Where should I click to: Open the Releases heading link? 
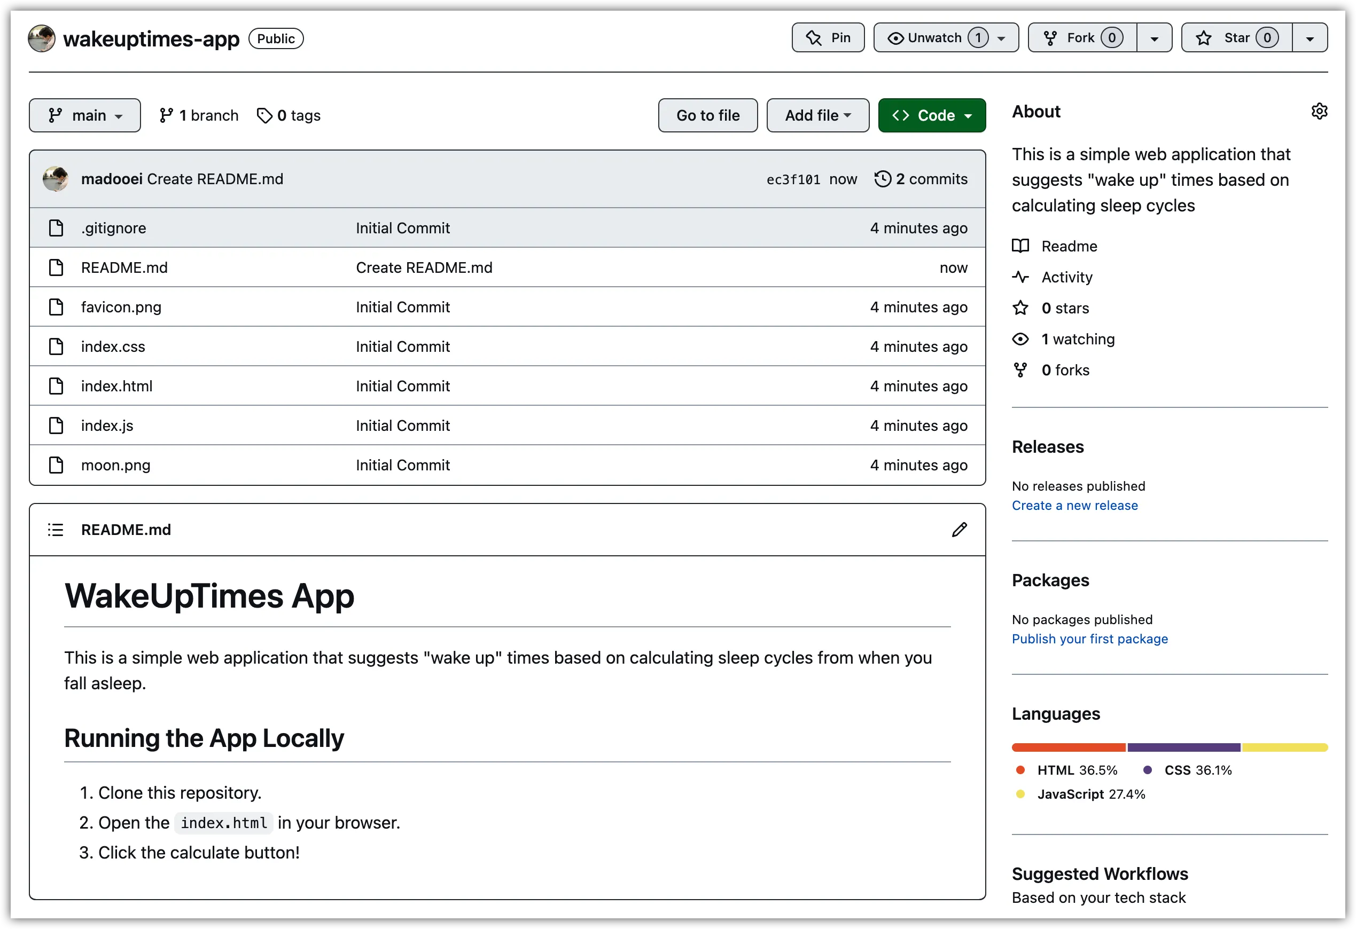point(1048,447)
